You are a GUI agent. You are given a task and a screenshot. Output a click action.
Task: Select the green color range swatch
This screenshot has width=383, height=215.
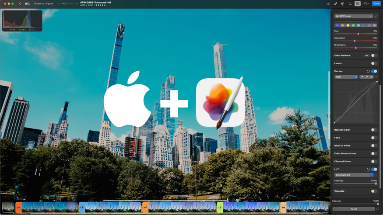click(353, 25)
